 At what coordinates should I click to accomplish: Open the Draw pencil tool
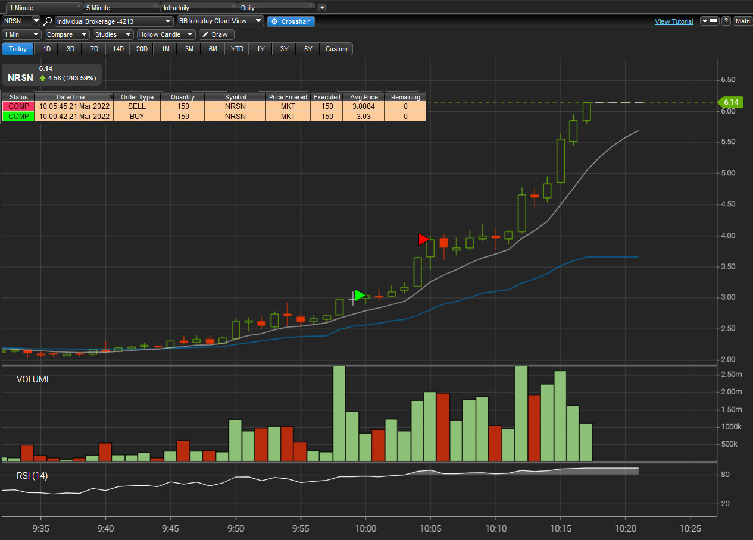pyautogui.click(x=216, y=34)
